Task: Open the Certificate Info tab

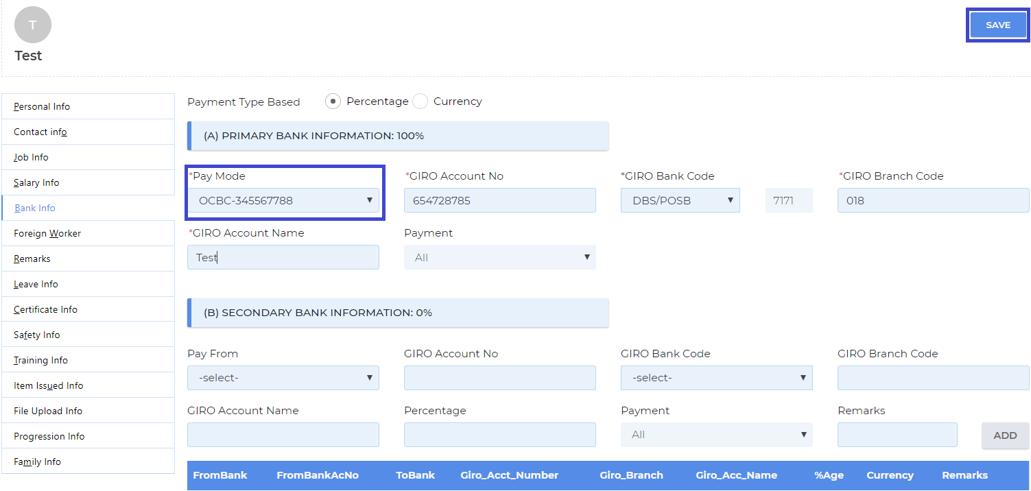Action: click(88, 309)
